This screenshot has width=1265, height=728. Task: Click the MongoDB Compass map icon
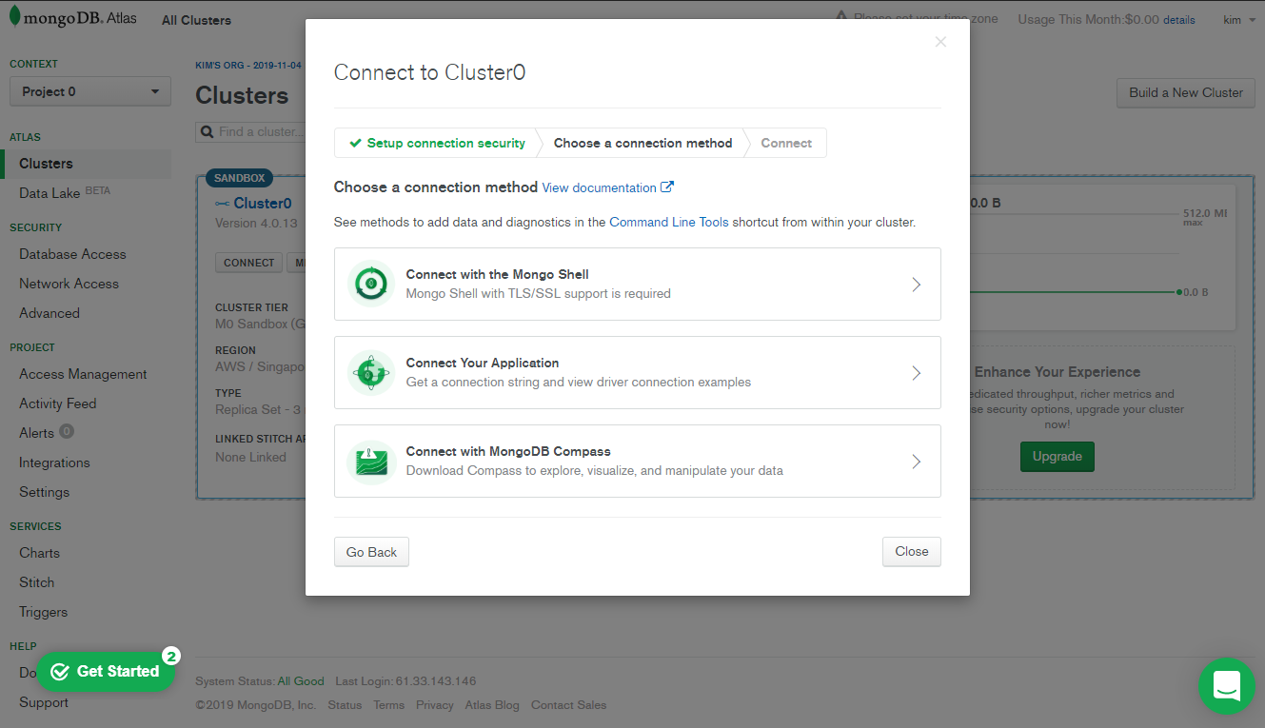(371, 462)
